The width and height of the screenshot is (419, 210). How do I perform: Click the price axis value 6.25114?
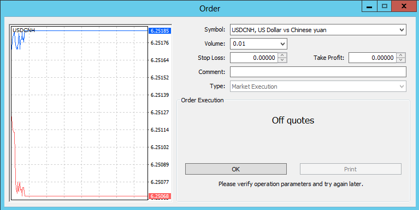click(160, 130)
